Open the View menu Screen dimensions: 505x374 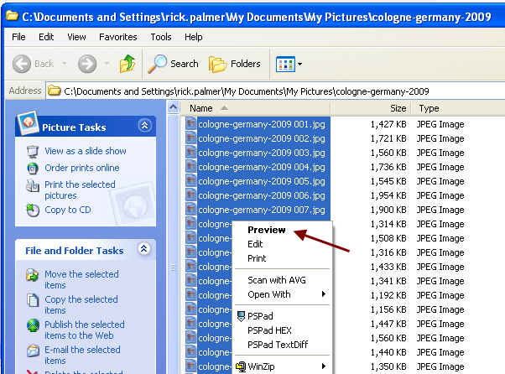pyautogui.click(x=76, y=37)
